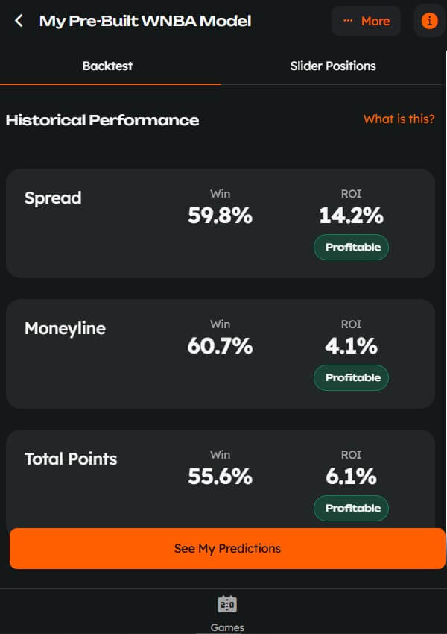Tap the Games scoreboard icon

point(226,604)
